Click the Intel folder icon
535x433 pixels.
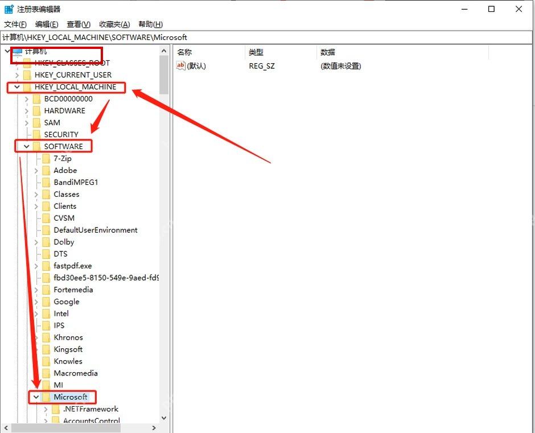(46, 314)
